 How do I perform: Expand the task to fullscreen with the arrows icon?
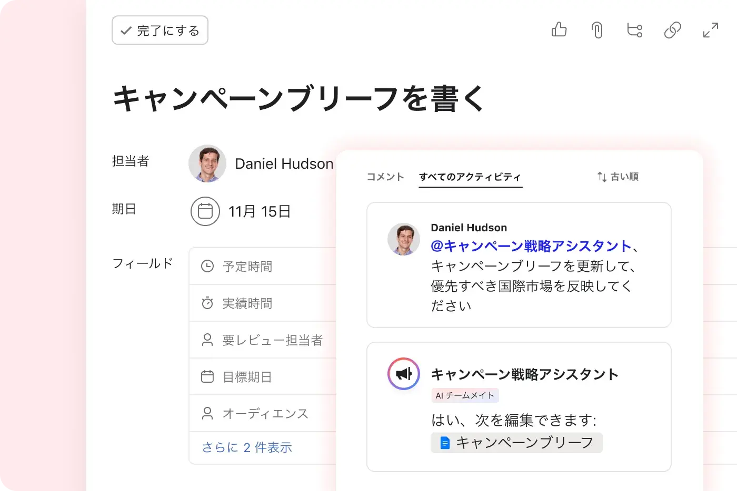[x=710, y=30]
